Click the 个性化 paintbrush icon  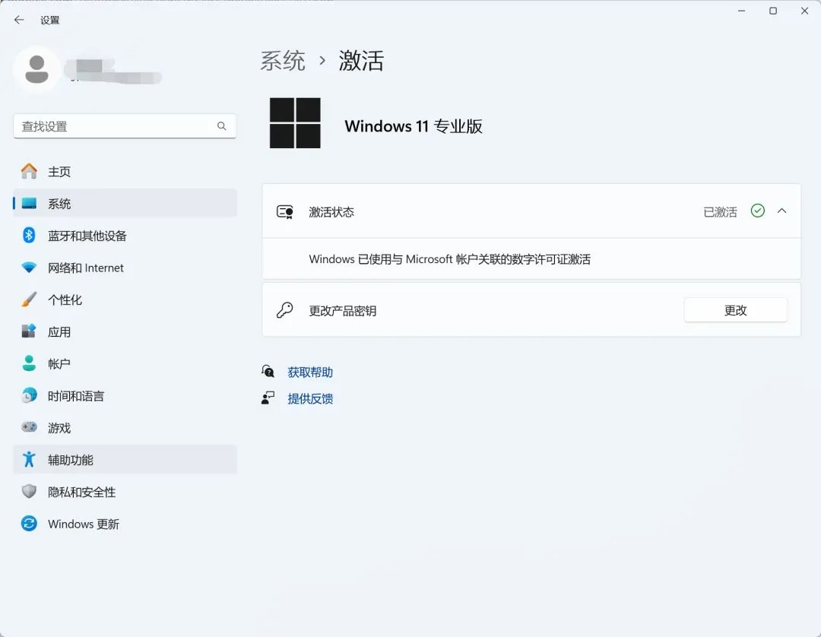pyautogui.click(x=30, y=299)
